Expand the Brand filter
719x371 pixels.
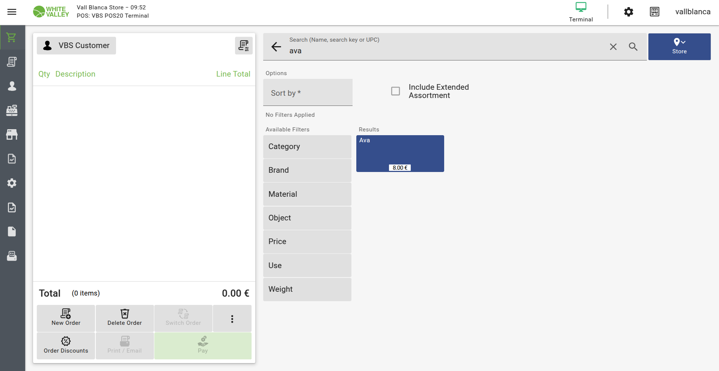click(307, 170)
